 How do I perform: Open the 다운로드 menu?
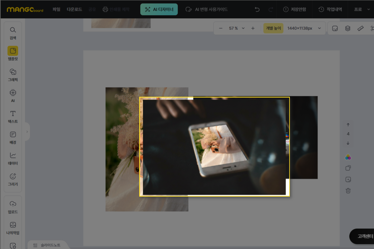(x=74, y=9)
